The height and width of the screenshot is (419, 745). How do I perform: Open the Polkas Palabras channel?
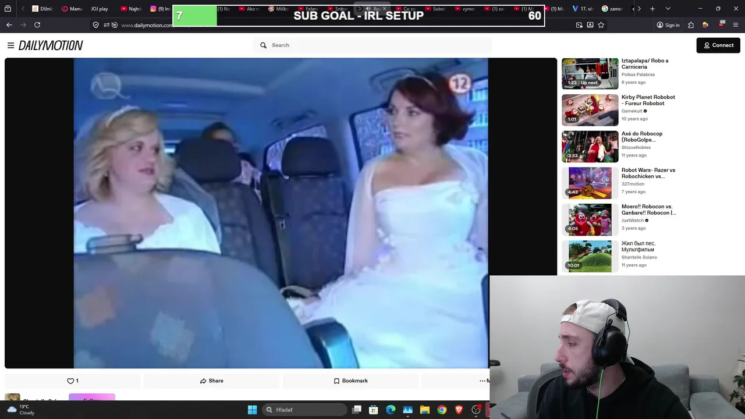pos(638,74)
